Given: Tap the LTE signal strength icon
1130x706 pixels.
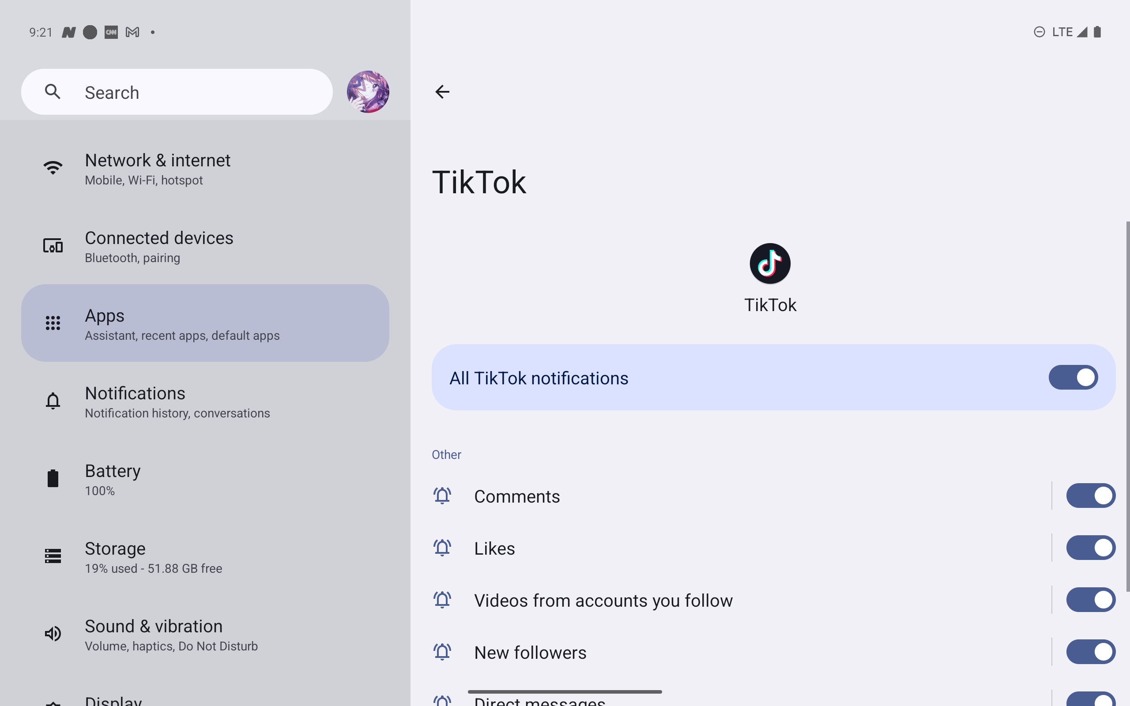Looking at the screenshot, I should (1082, 32).
